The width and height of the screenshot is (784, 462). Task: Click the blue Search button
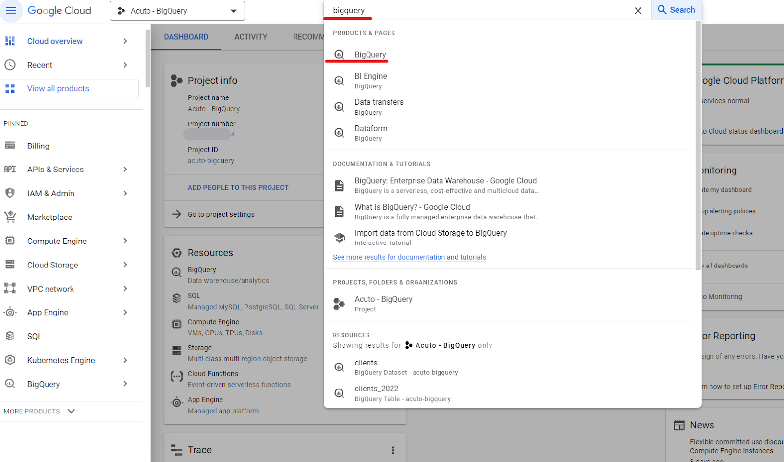click(x=676, y=10)
